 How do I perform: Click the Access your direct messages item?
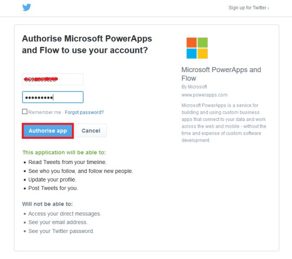click(65, 214)
